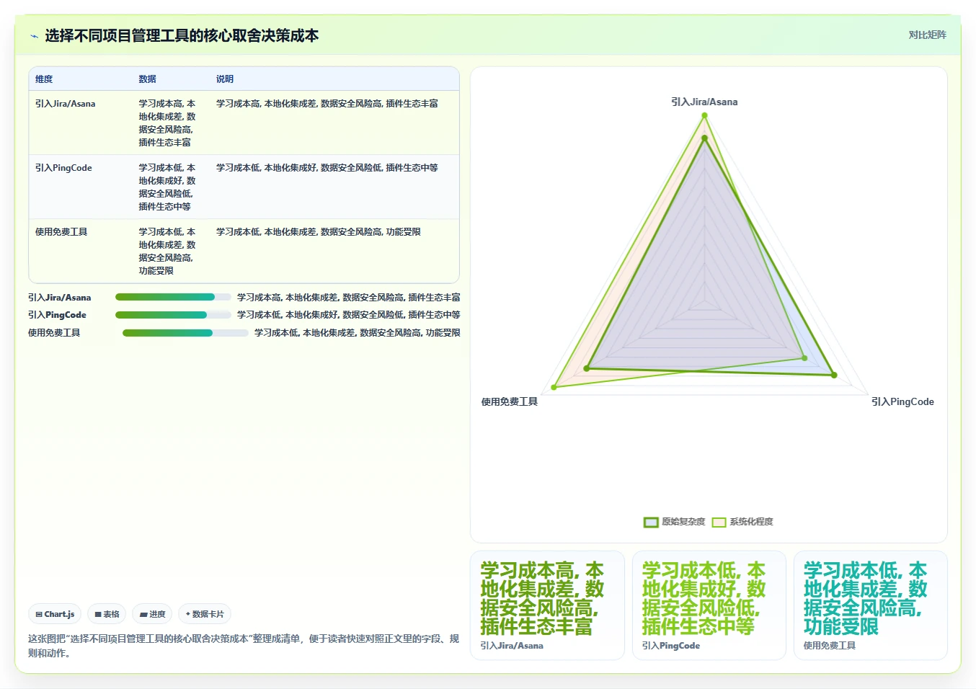Click the 使用免费工具 axis label on the radar chart
The height and width of the screenshot is (689, 976).
point(510,402)
